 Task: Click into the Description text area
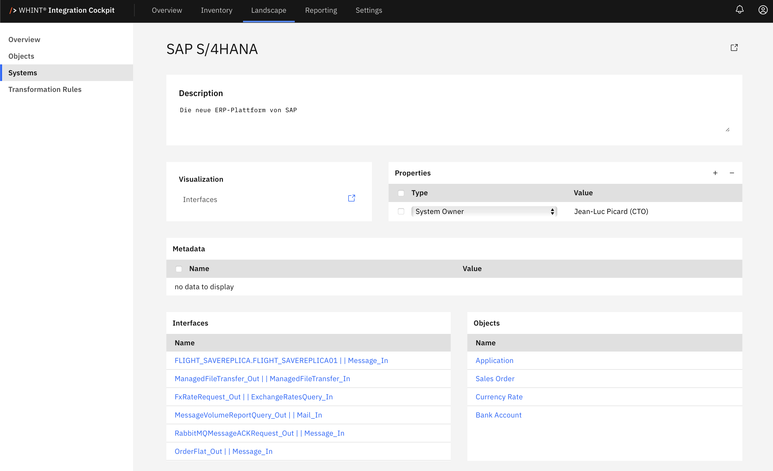(454, 119)
